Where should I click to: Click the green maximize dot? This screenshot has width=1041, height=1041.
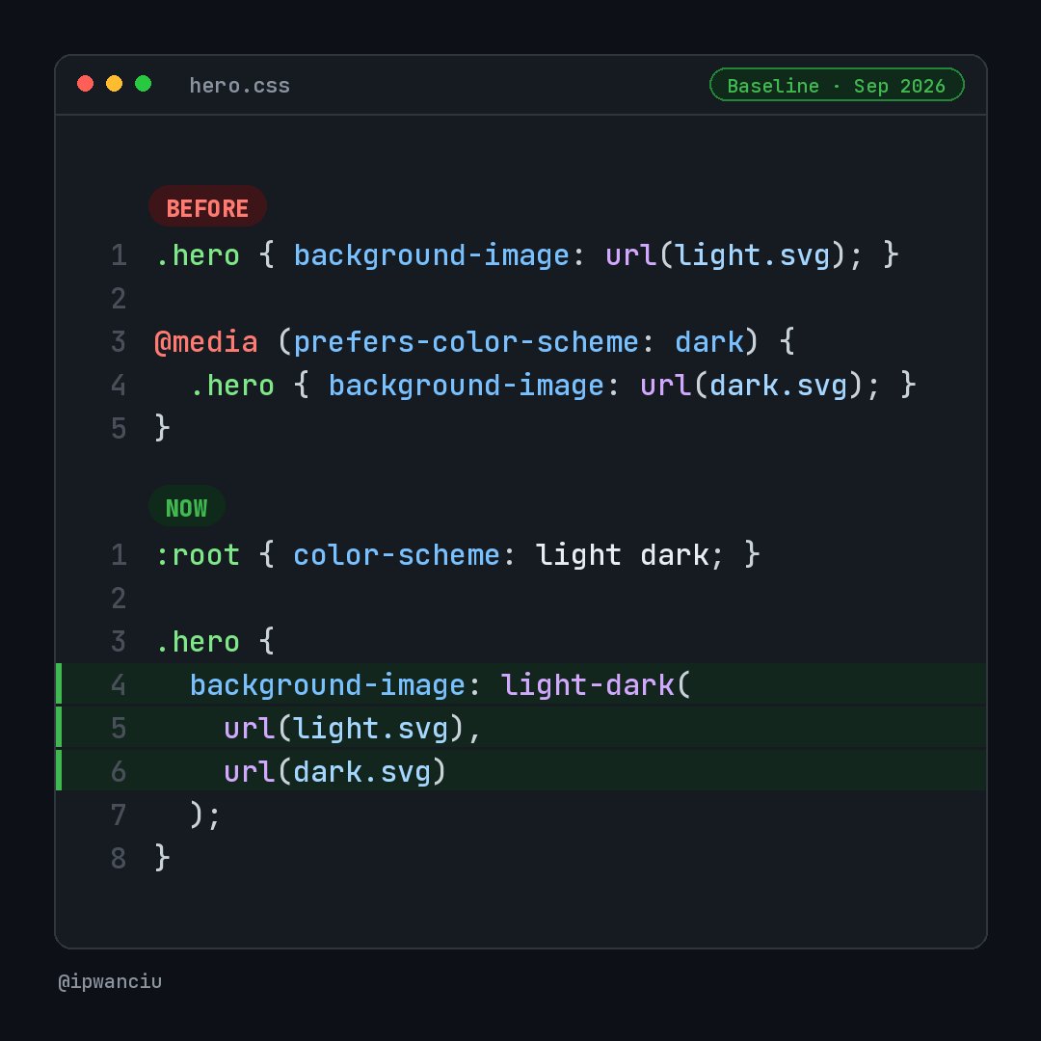[x=144, y=84]
